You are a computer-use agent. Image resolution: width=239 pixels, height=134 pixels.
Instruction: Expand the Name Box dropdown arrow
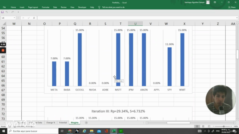pos(14,18)
